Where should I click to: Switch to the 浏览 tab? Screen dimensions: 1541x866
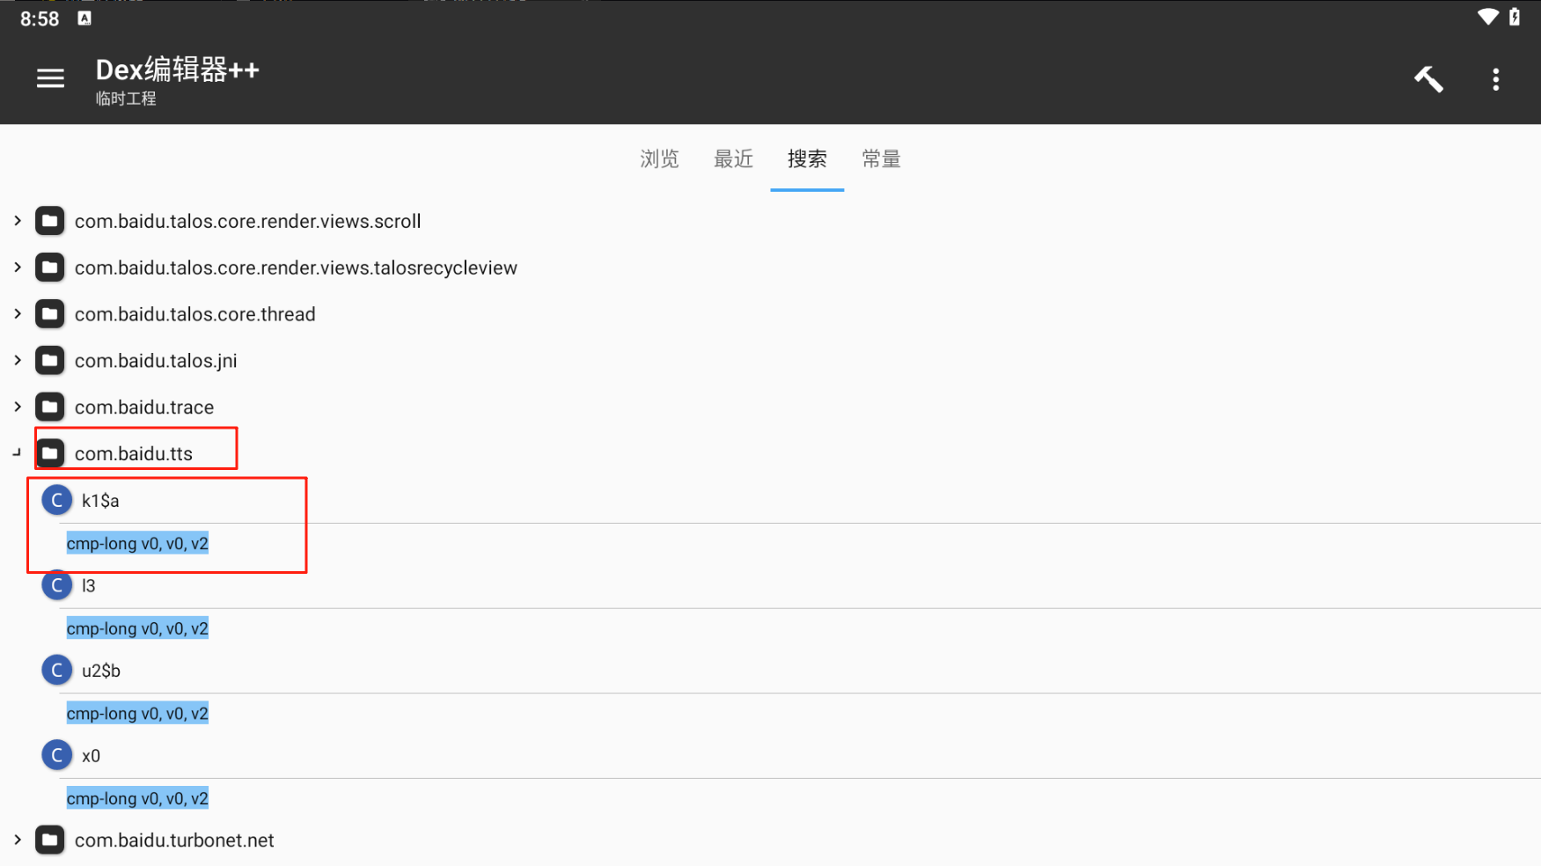(x=659, y=158)
